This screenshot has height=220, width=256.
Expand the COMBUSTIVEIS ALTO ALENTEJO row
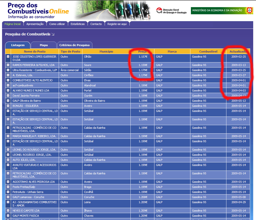click(8, 80)
